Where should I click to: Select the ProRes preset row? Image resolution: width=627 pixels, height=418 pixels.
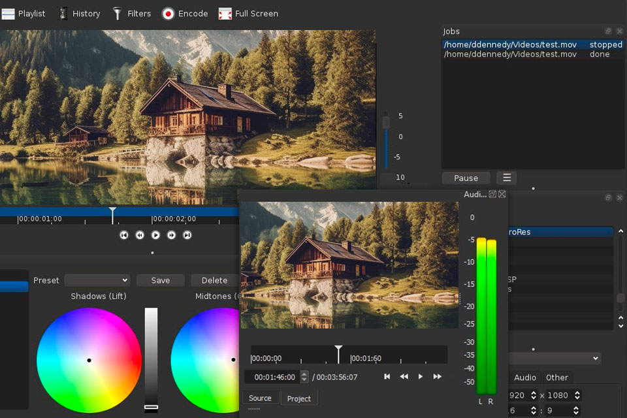coord(560,232)
